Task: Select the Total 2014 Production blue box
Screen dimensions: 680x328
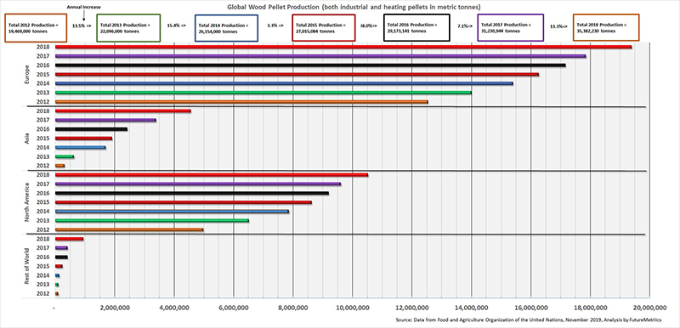Action: [226, 28]
